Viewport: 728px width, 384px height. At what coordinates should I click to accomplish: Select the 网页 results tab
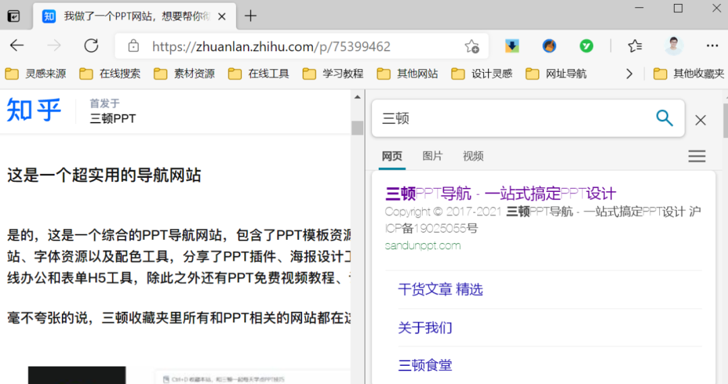pyautogui.click(x=392, y=156)
